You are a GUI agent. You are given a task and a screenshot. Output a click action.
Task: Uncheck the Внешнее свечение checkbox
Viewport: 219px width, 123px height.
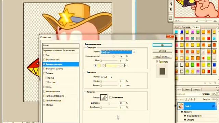click(44, 64)
